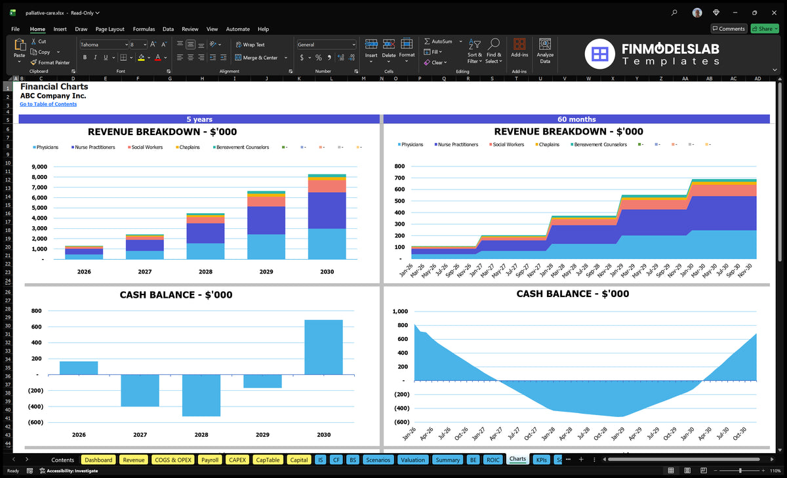Open the General number format dropdown
Viewport: 787px width, 478px height.
click(353, 45)
